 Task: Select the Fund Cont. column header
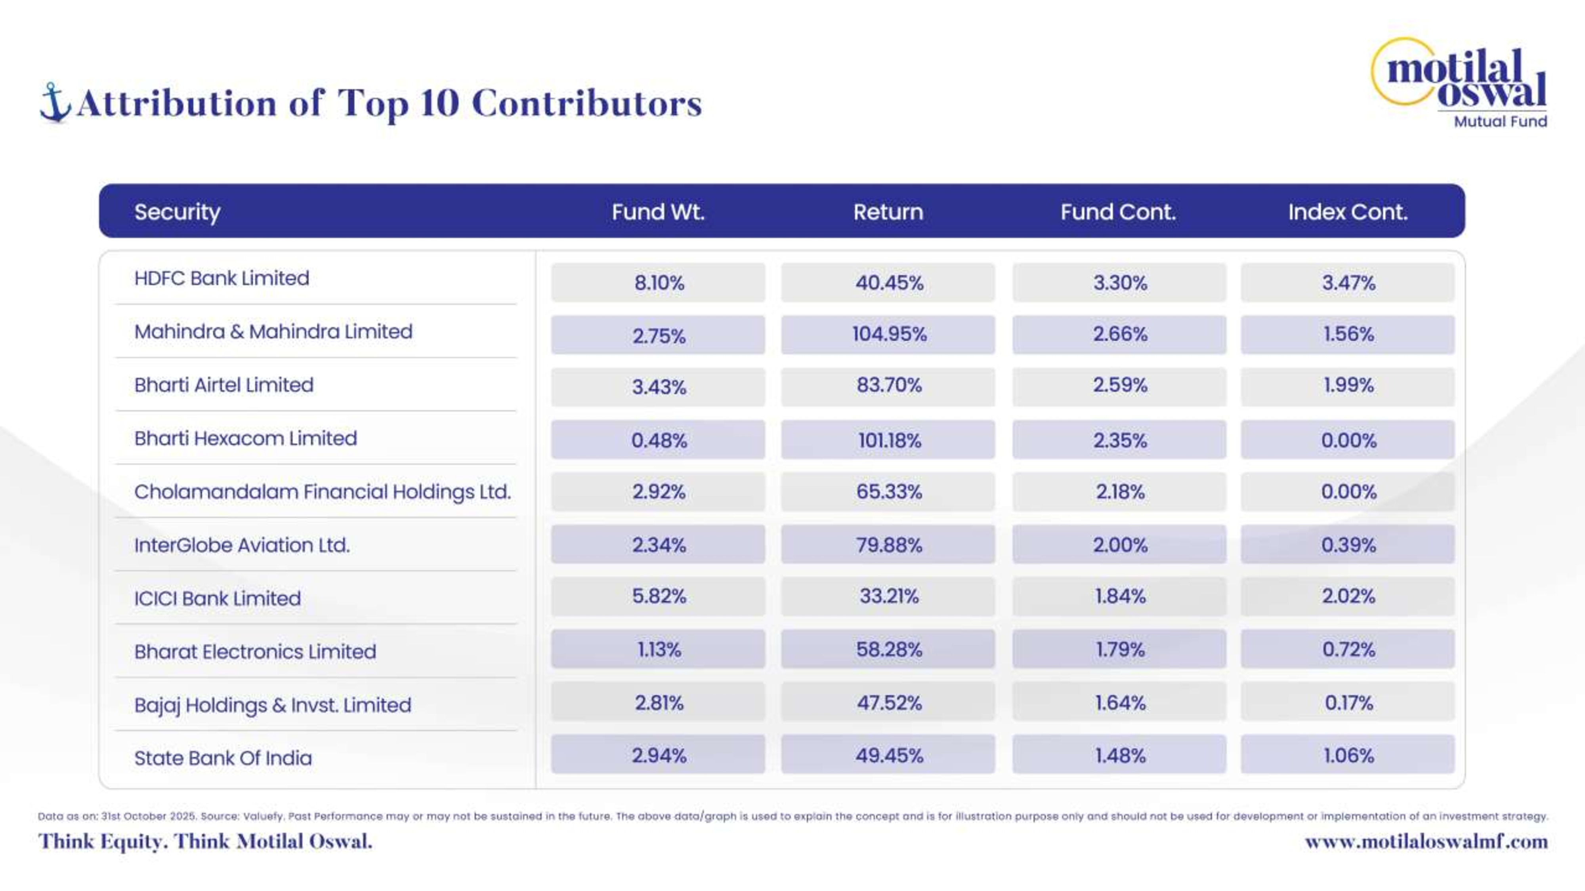coord(1118,212)
